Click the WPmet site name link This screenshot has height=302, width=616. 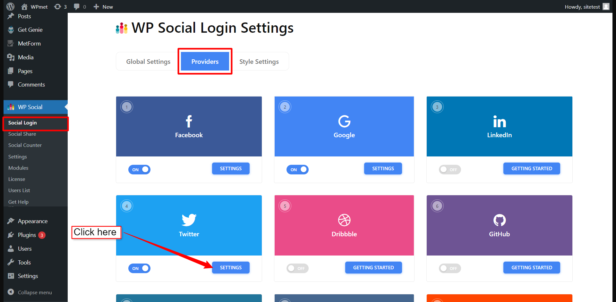point(39,7)
